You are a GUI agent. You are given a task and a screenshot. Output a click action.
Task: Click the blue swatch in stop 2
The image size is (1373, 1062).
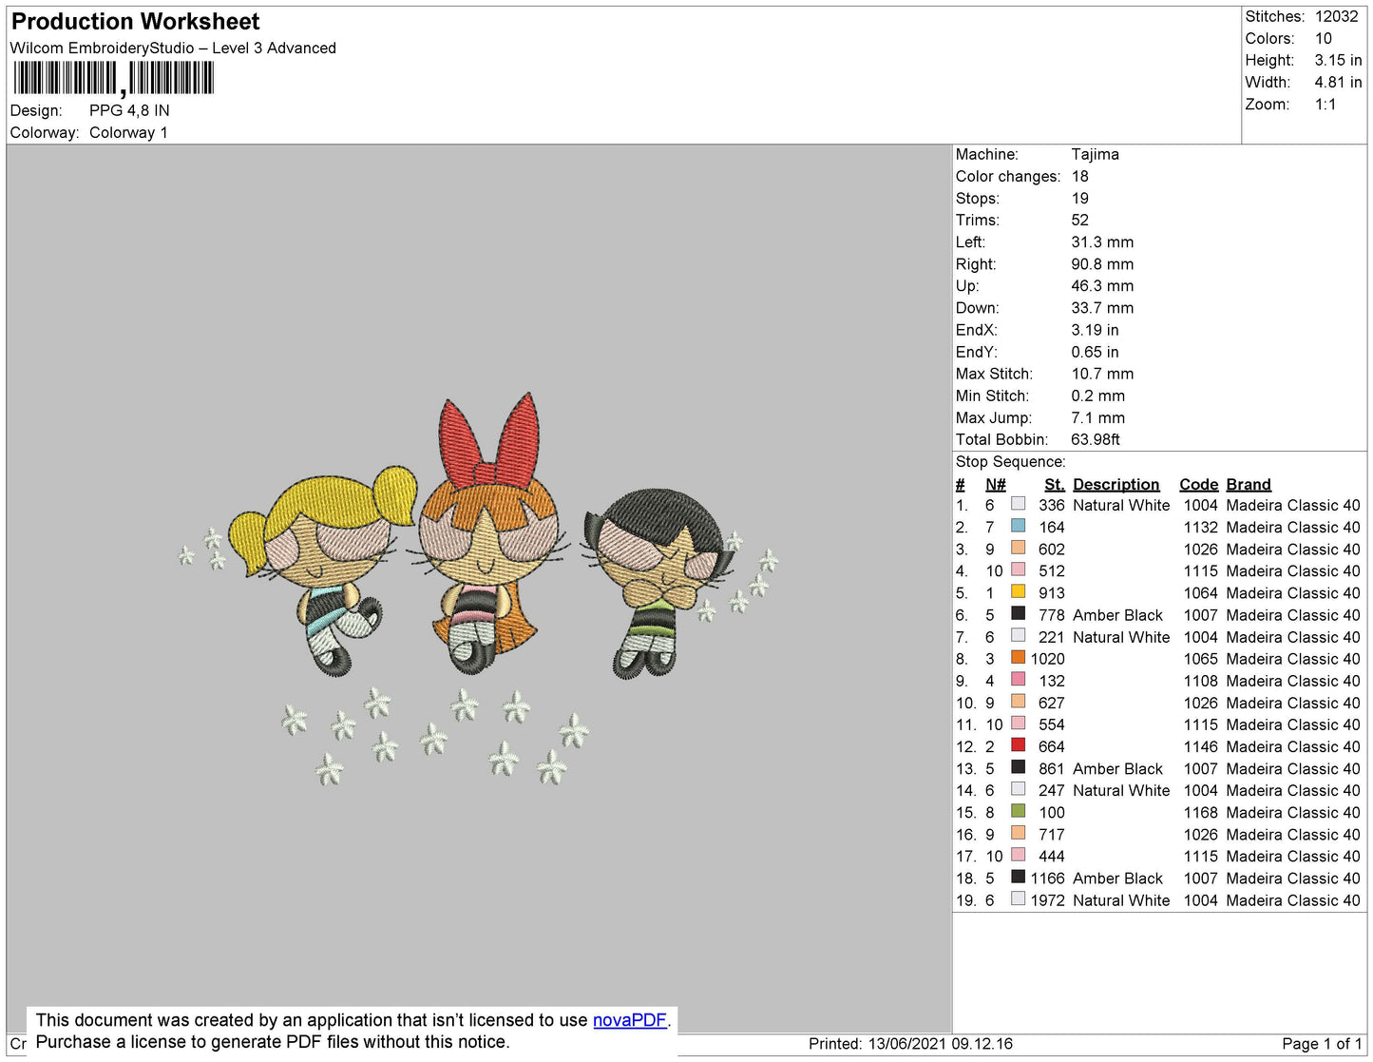point(1018,526)
